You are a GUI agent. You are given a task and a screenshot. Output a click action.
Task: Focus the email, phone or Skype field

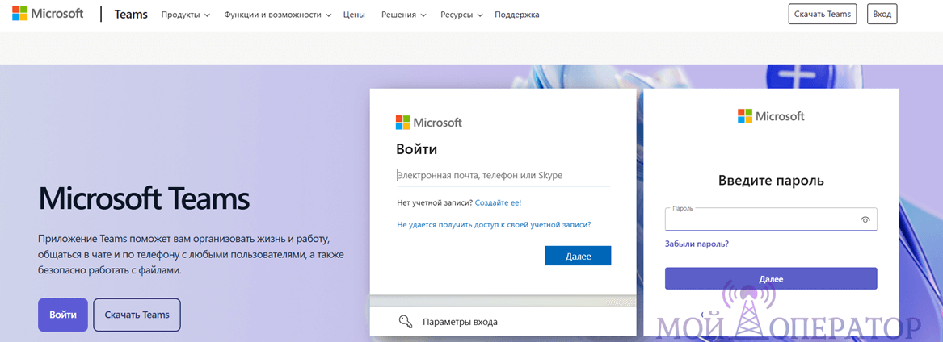(503, 176)
